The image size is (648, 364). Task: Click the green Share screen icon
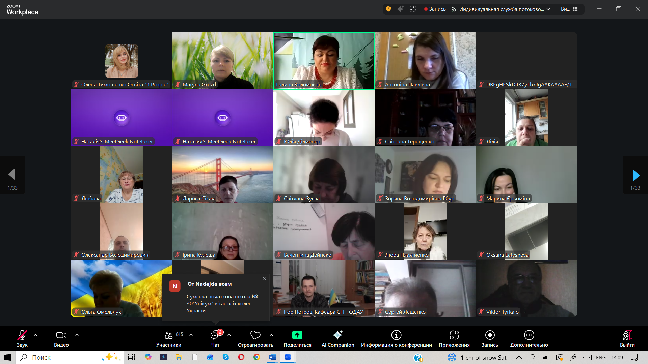pos(297,335)
